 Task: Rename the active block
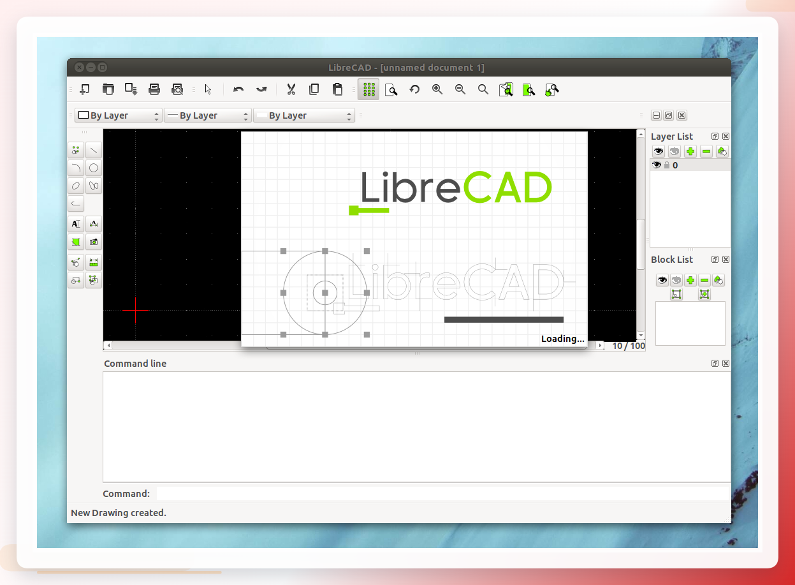point(718,280)
